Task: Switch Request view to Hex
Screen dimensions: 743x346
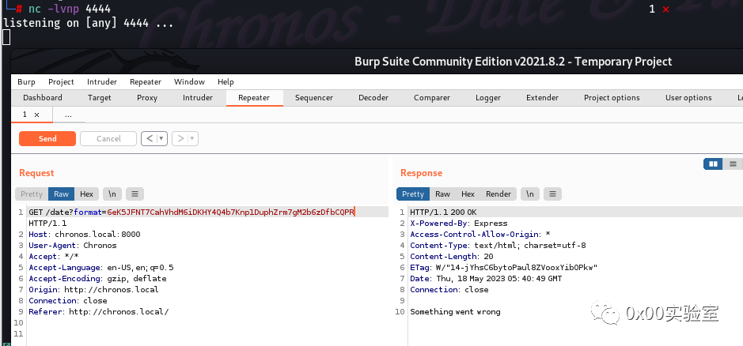Action: 87,194
